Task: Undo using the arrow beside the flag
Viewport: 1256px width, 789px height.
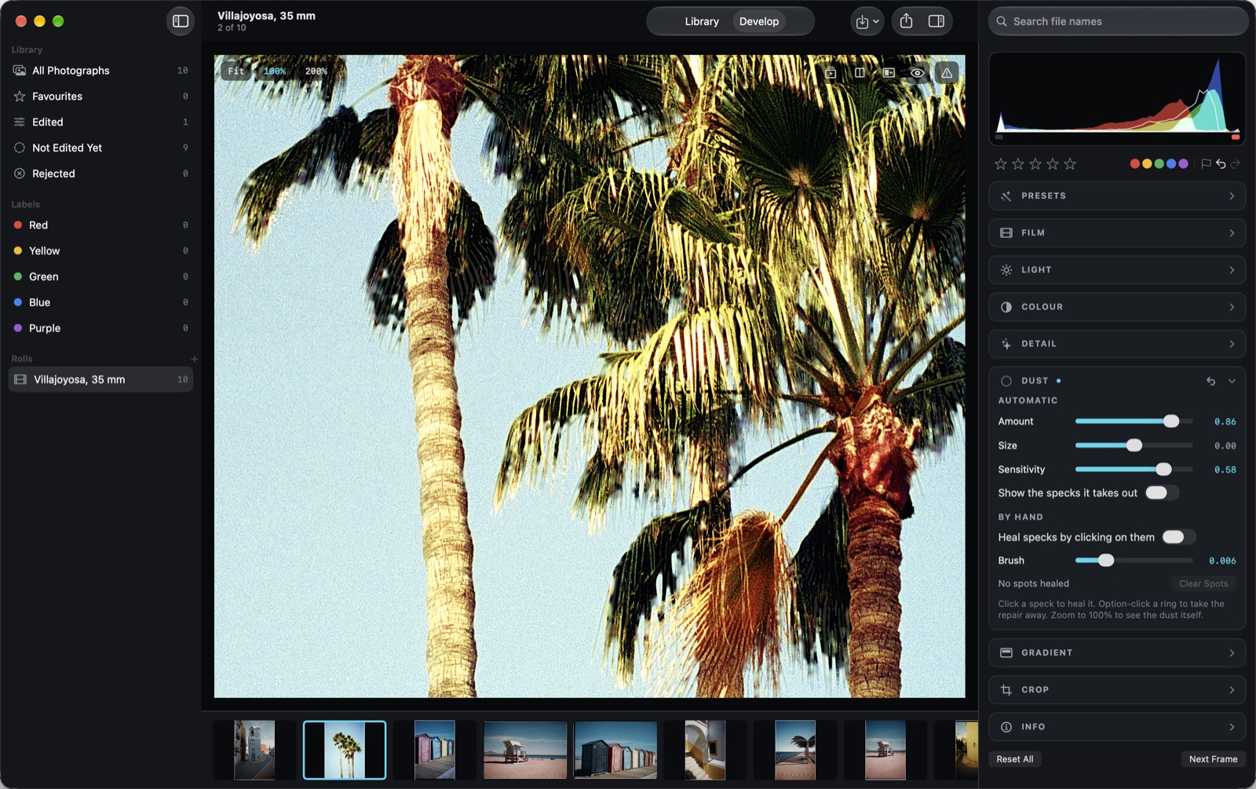Action: click(x=1221, y=164)
